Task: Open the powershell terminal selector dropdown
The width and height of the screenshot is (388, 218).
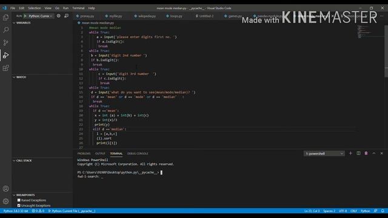Action: click(324, 153)
